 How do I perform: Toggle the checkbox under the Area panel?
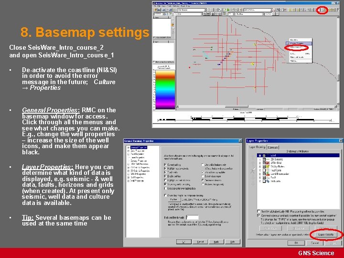click(x=154, y=38)
